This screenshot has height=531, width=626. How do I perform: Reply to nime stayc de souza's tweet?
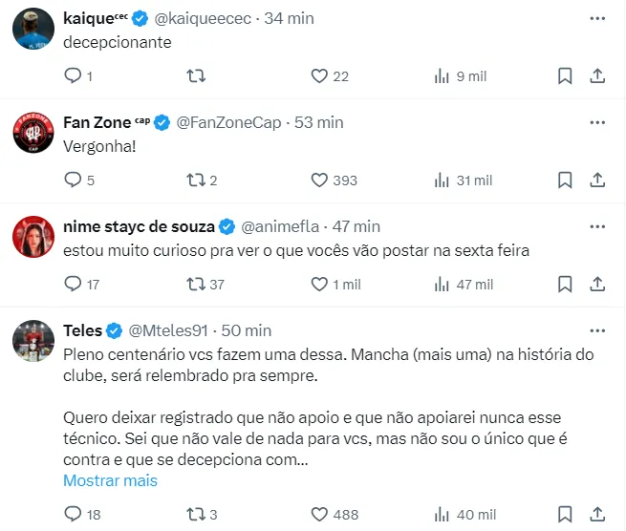tap(74, 284)
